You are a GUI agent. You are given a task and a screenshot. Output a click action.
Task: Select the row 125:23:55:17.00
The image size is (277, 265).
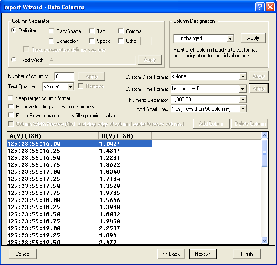80,172
